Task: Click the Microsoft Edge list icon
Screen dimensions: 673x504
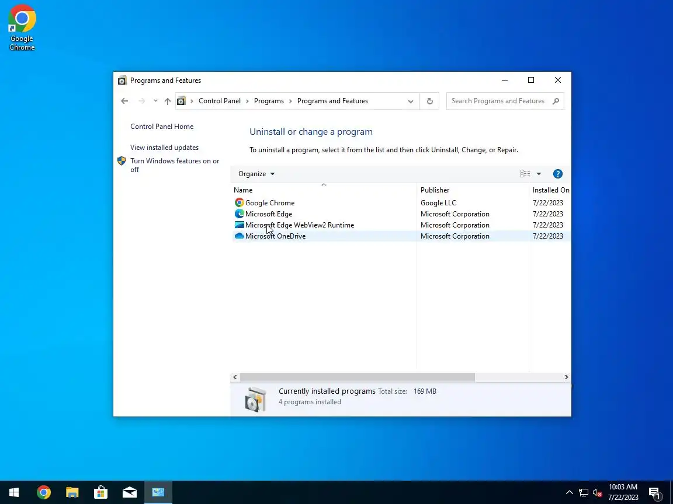Action: [239, 214]
